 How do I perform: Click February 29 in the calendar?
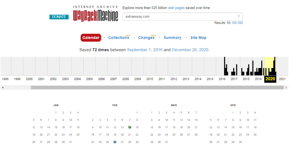[x=137, y=142]
